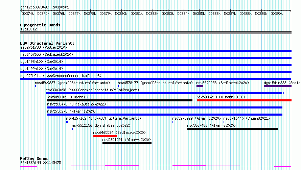Click the dgv275e214 1000GenomesConsortiumPhase3 label

point(61,76)
